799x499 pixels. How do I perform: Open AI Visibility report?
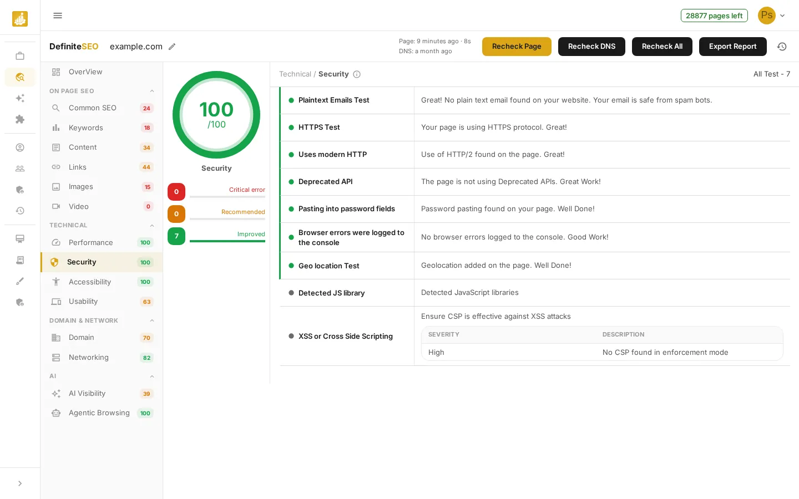(x=102, y=394)
